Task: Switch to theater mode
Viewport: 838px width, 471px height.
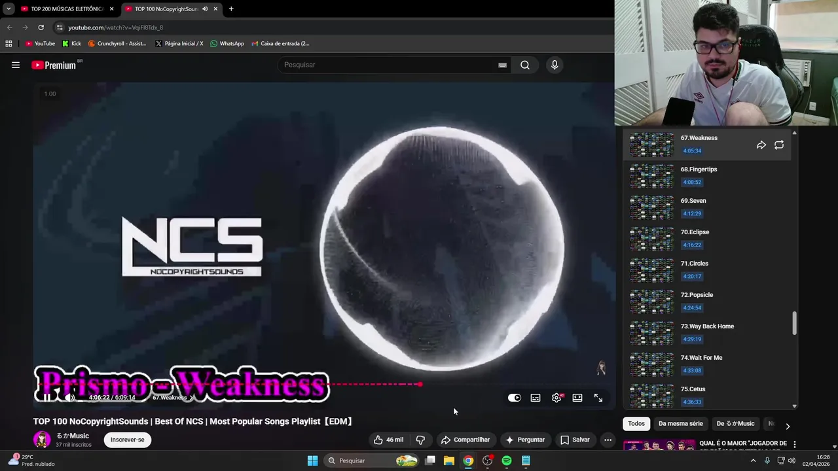Action: 577,398
